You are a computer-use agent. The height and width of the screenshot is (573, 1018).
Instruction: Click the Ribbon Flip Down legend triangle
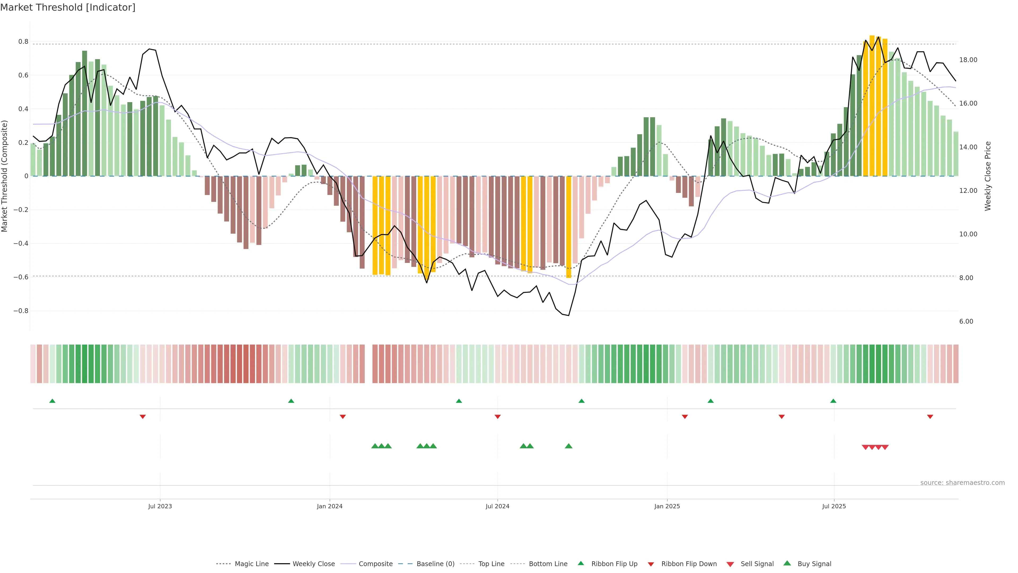(651, 564)
